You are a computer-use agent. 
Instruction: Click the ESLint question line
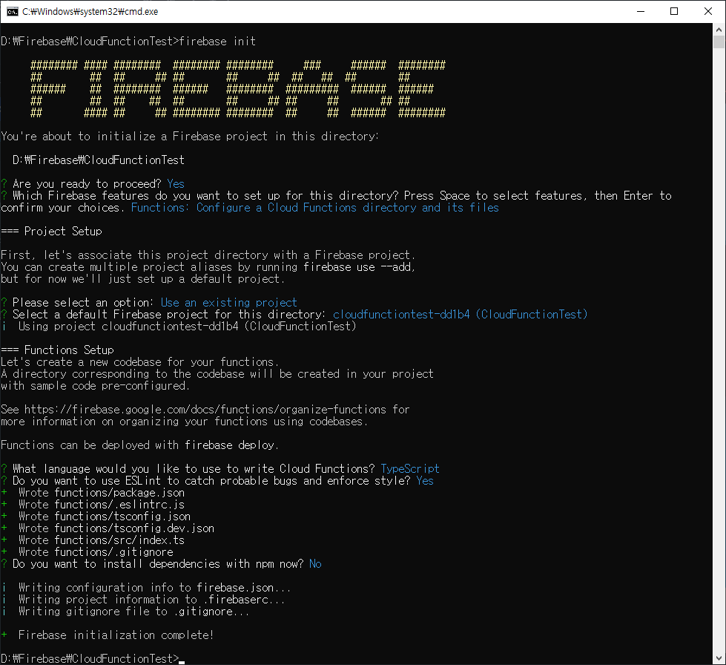click(217, 480)
